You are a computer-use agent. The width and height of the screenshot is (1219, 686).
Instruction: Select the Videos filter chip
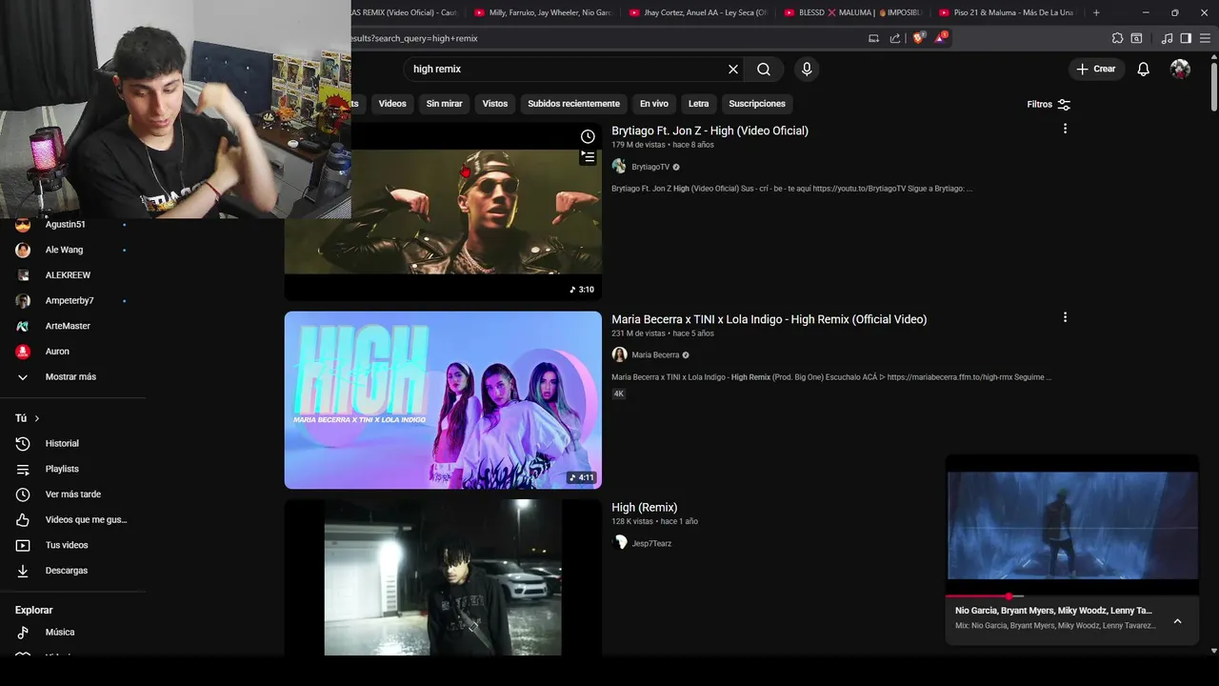pyautogui.click(x=392, y=104)
